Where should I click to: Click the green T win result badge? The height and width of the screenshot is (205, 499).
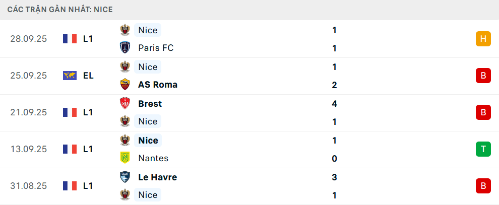pyautogui.click(x=483, y=149)
